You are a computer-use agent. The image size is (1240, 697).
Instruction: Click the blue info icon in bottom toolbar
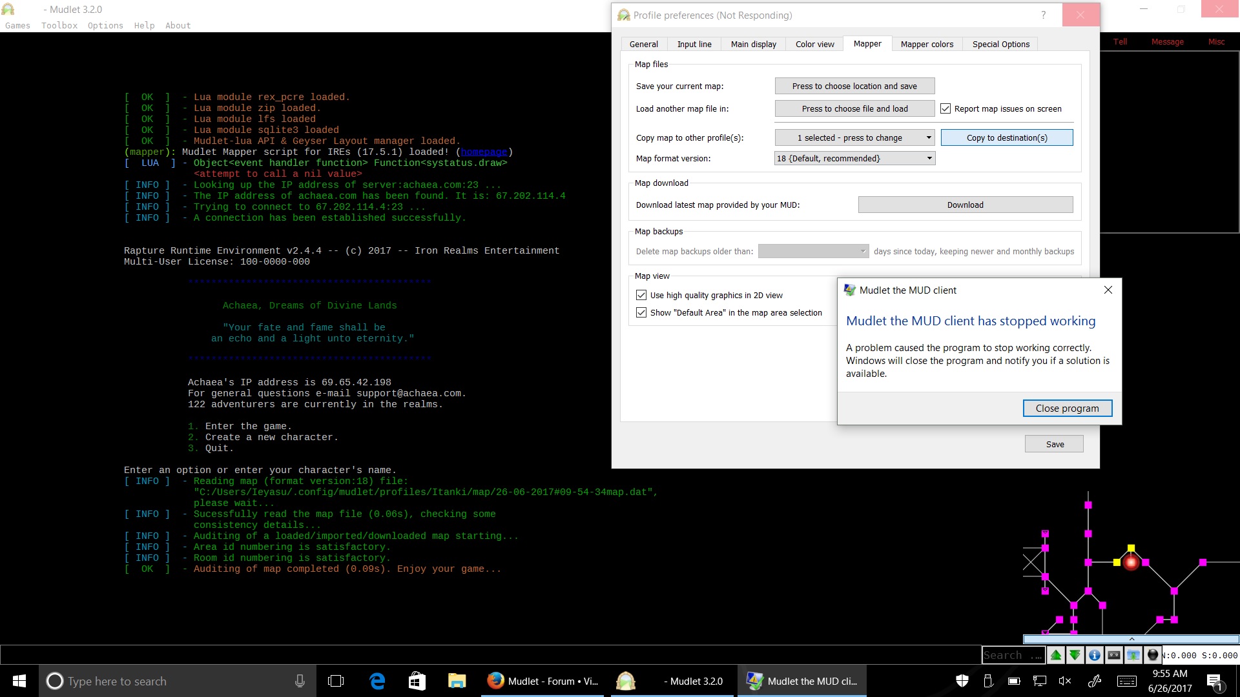point(1095,655)
